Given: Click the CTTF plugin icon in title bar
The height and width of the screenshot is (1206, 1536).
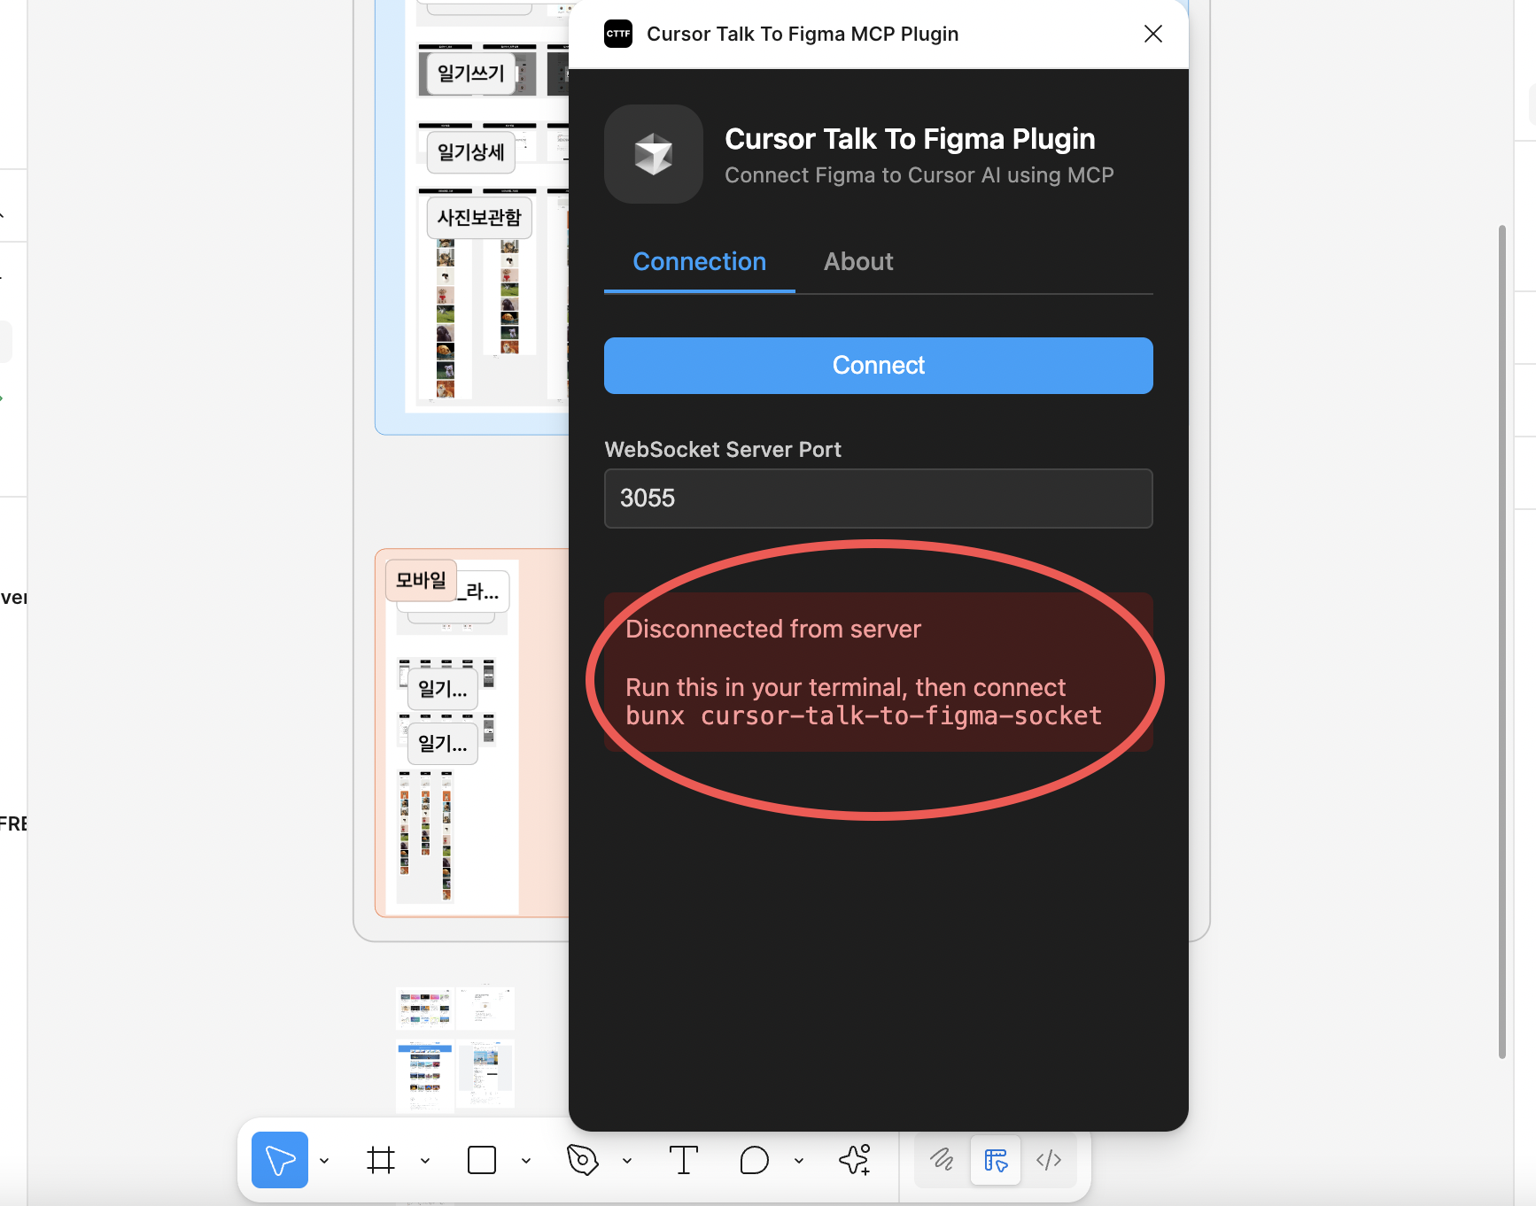Looking at the screenshot, I should tap(618, 34).
